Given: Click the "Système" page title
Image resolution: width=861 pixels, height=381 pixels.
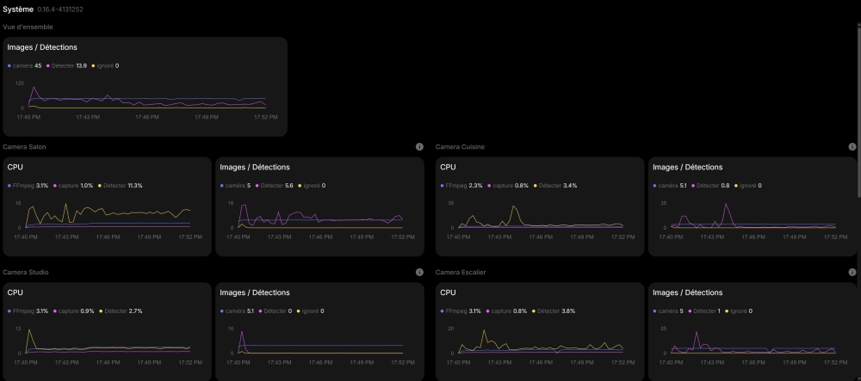Looking at the screenshot, I should tap(18, 9).
